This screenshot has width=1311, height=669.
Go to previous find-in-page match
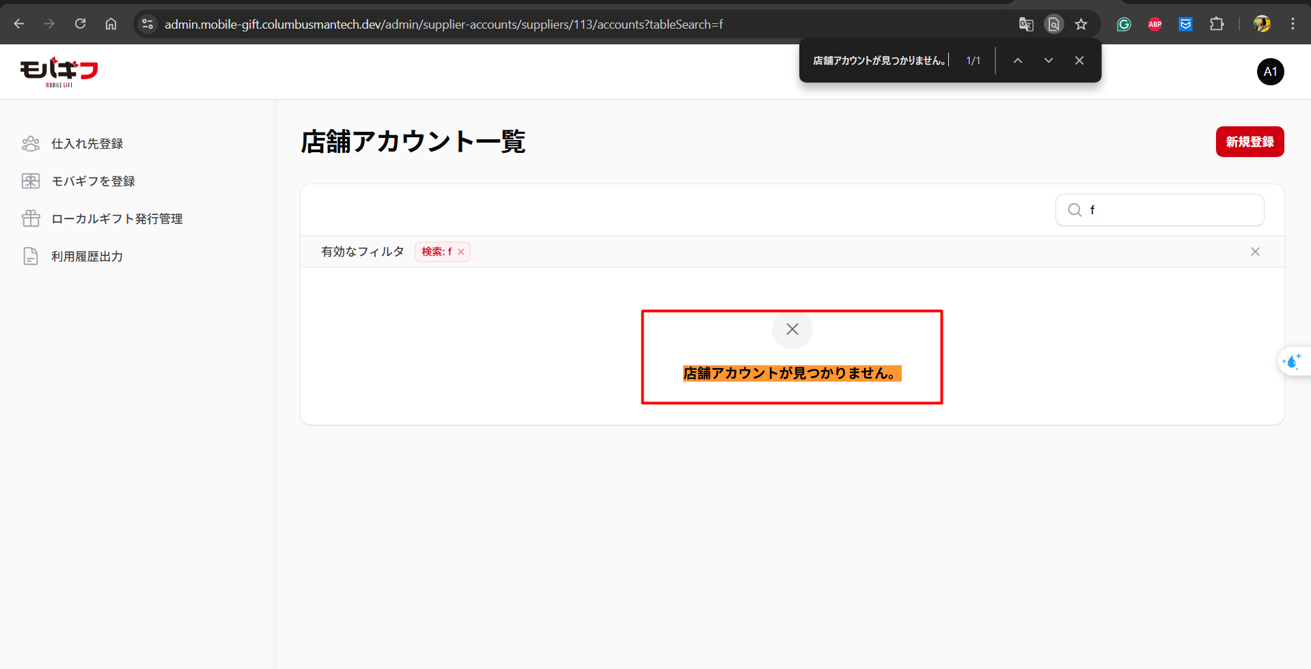click(x=1017, y=61)
